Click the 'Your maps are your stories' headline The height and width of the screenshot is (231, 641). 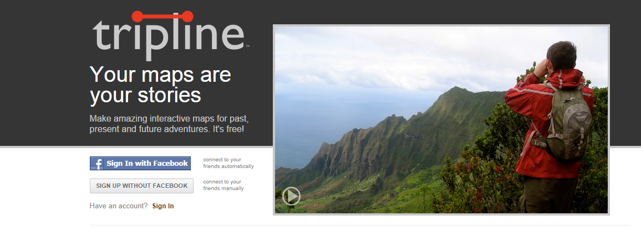(160, 85)
